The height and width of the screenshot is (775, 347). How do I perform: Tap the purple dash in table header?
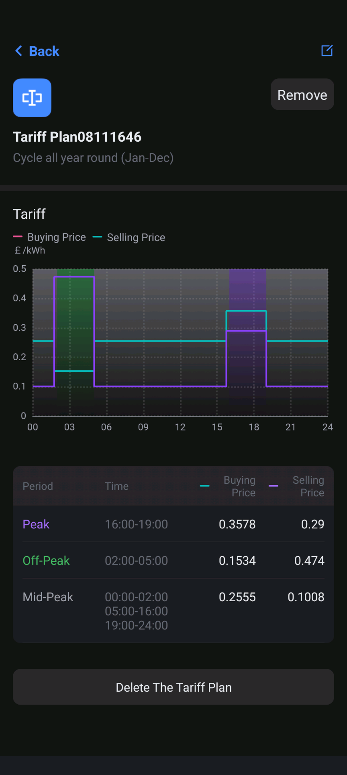274,486
